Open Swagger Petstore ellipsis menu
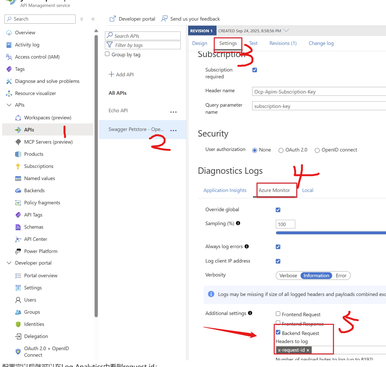The image size is (386, 367). (x=174, y=131)
